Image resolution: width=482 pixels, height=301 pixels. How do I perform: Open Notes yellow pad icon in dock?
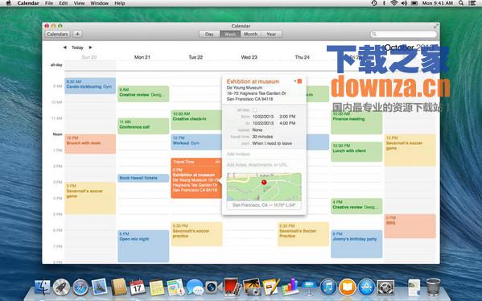point(156,287)
